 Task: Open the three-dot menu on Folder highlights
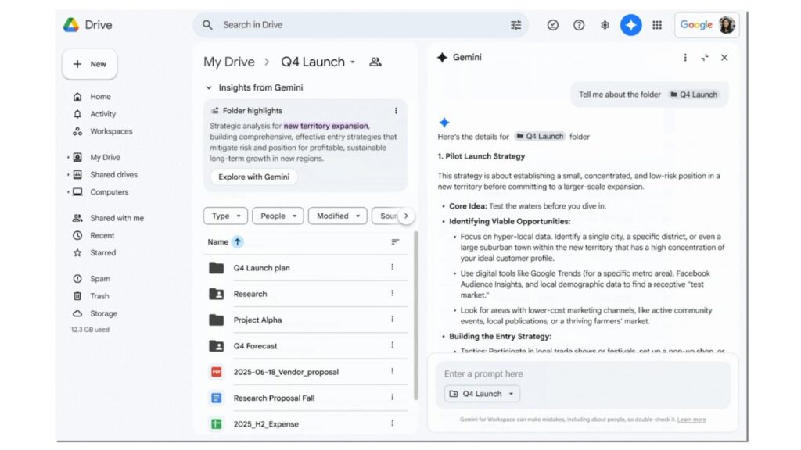pos(397,110)
